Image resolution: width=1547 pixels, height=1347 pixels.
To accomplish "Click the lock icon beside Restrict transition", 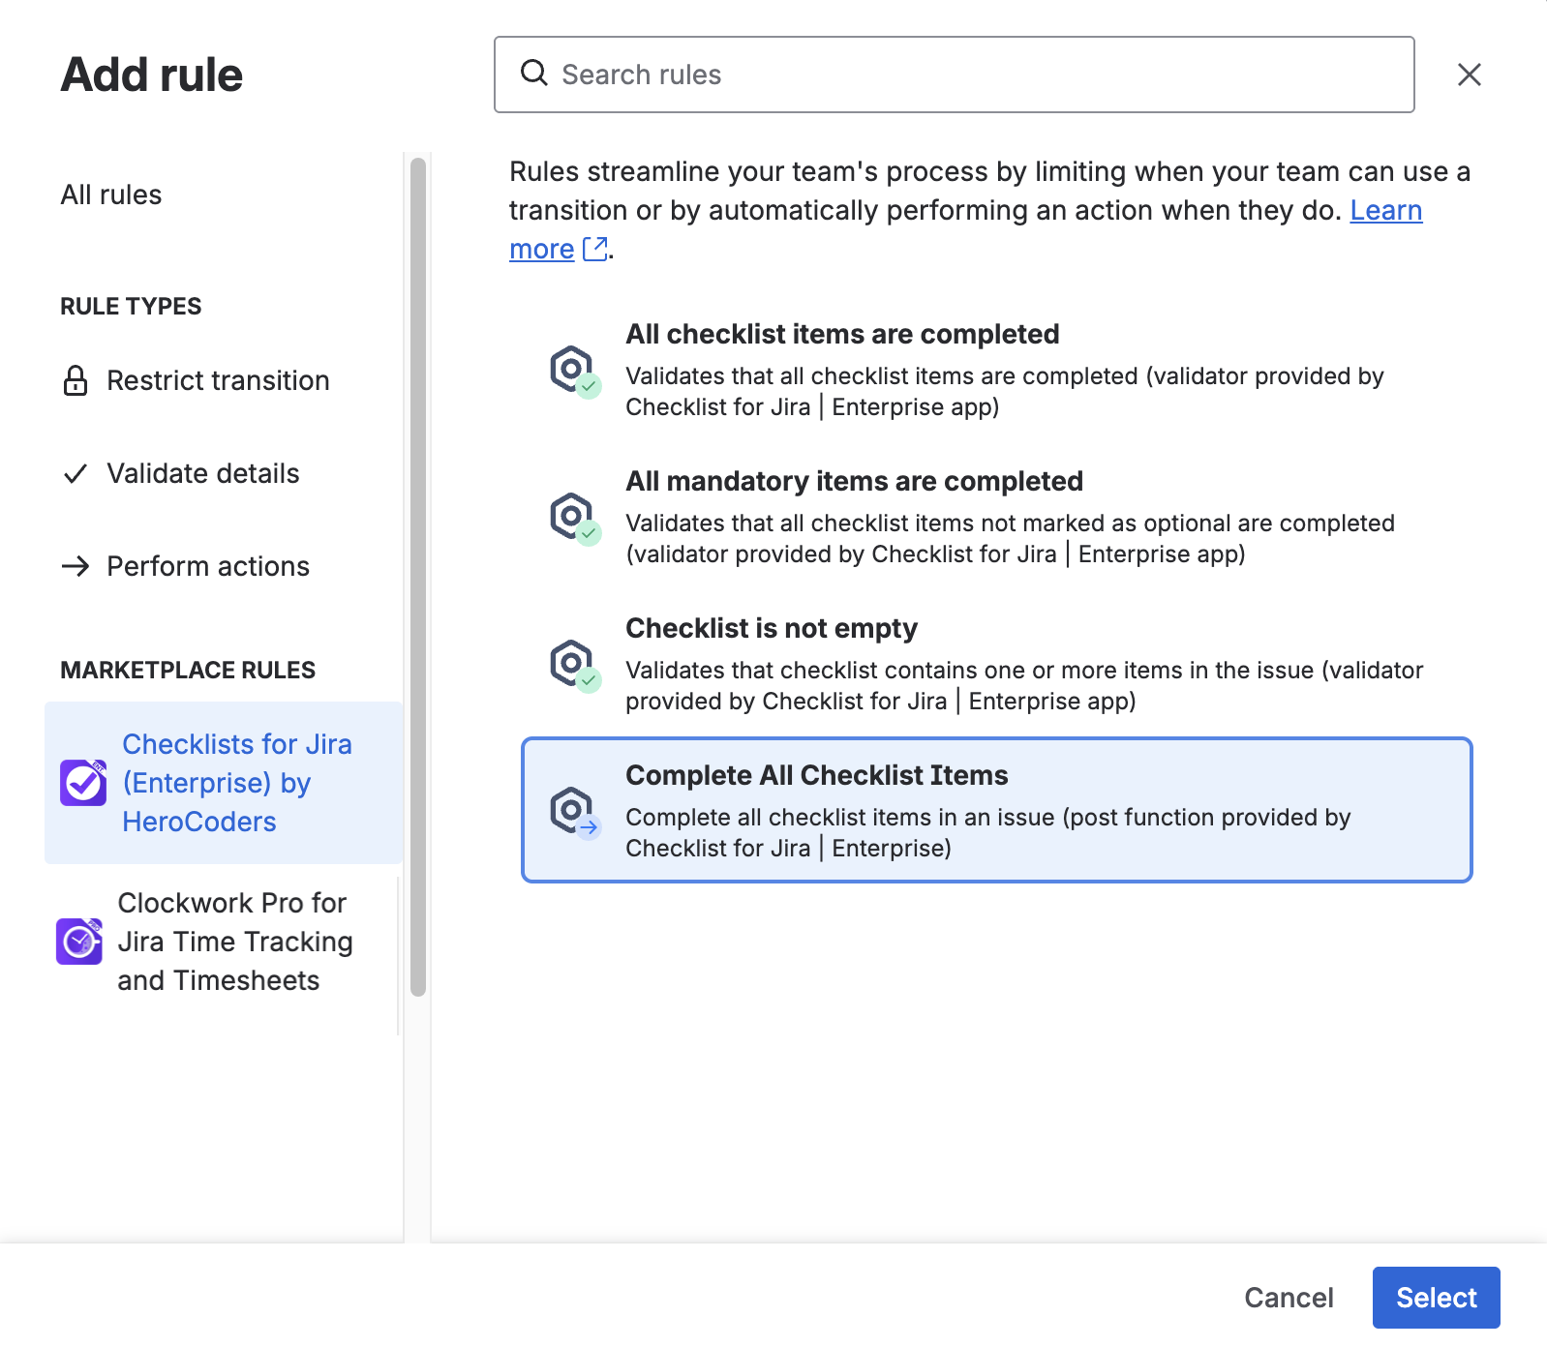I will (76, 380).
